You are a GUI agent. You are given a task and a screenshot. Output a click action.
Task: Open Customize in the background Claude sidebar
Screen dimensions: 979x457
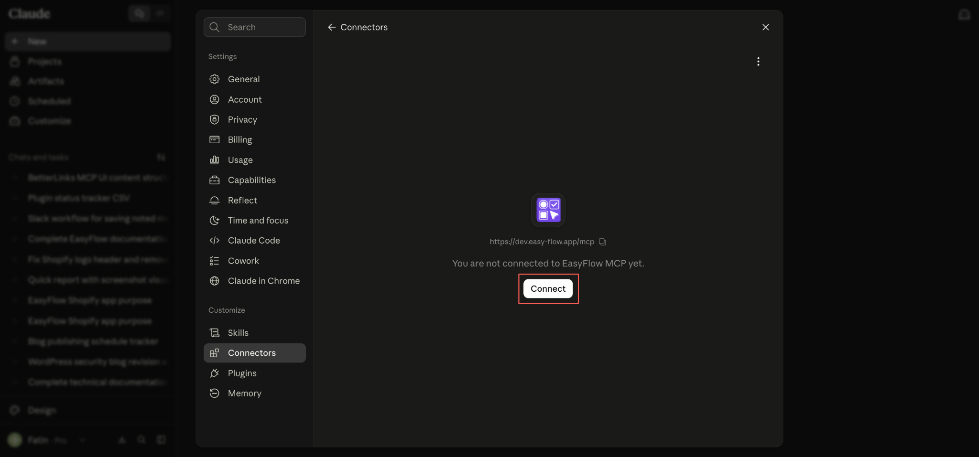pos(88,121)
